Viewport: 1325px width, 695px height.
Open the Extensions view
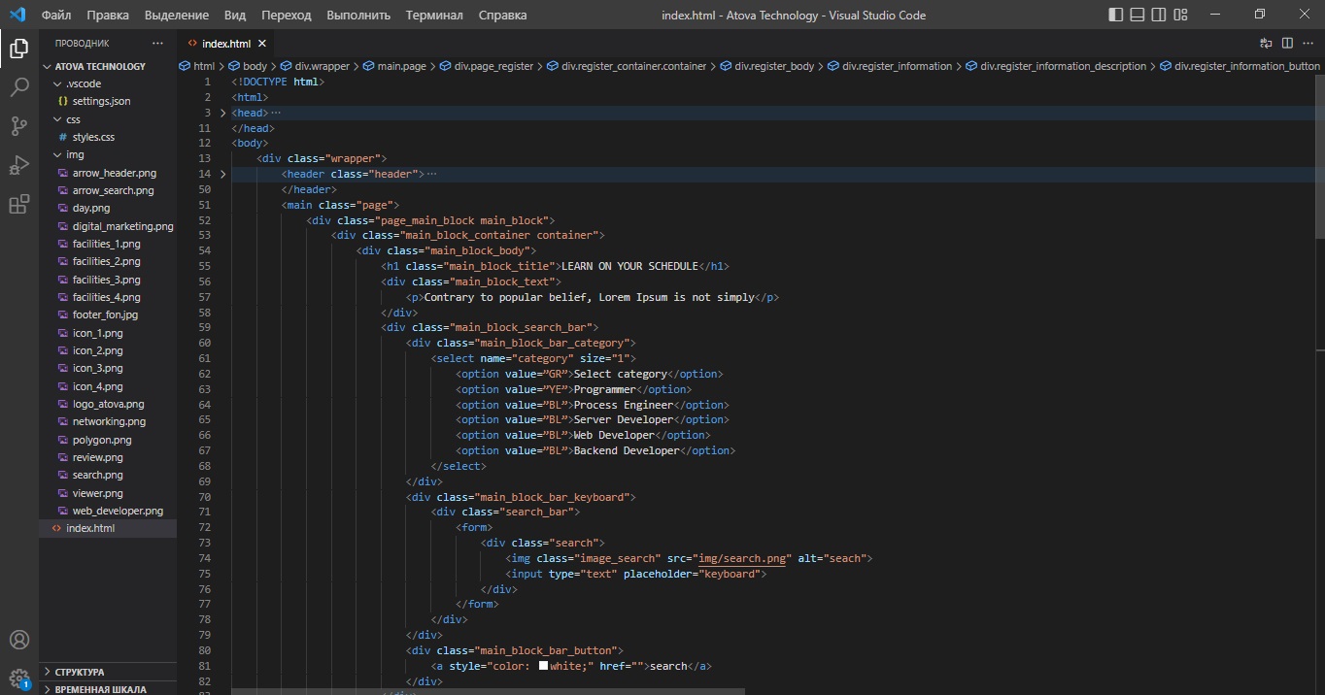click(x=18, y=204)
